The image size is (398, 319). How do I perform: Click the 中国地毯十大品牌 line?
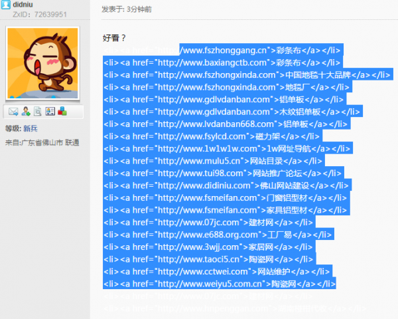pyautogui.click(x=247, y=75)
